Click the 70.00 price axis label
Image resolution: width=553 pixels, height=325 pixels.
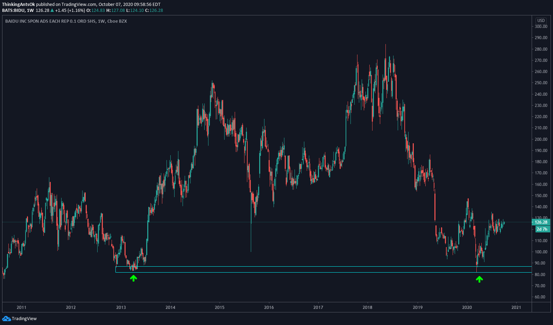point(540,286)
